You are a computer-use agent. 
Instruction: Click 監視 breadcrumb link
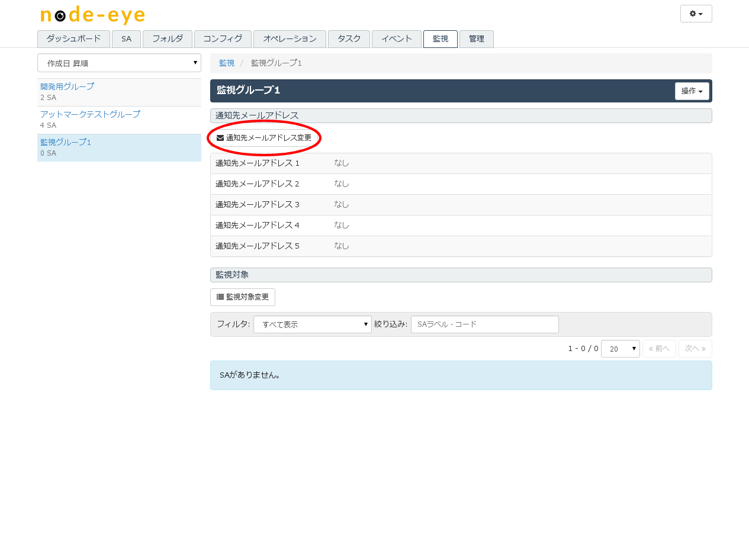click(227, 63)
